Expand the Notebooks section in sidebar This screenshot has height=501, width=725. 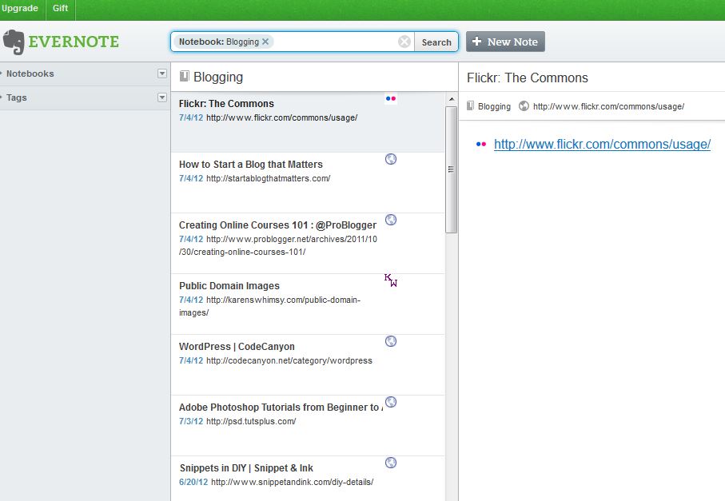tap(30, 74)
